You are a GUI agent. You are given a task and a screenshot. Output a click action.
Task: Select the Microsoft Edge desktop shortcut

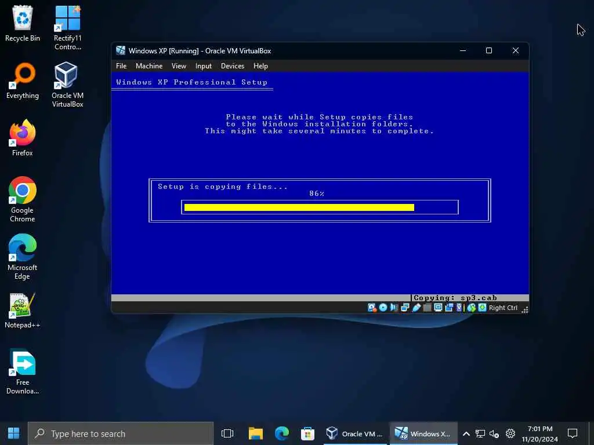23,257
